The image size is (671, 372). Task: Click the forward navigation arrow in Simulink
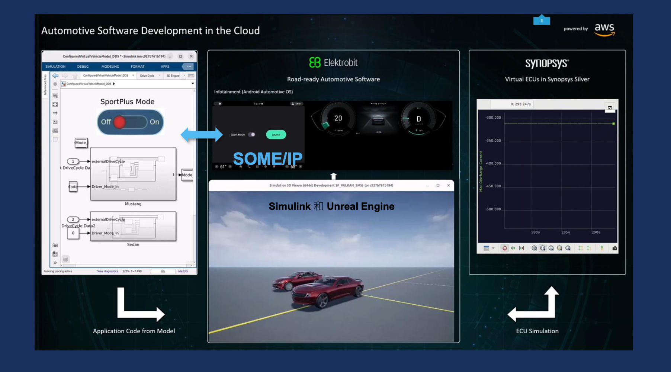tap(65, 76)
